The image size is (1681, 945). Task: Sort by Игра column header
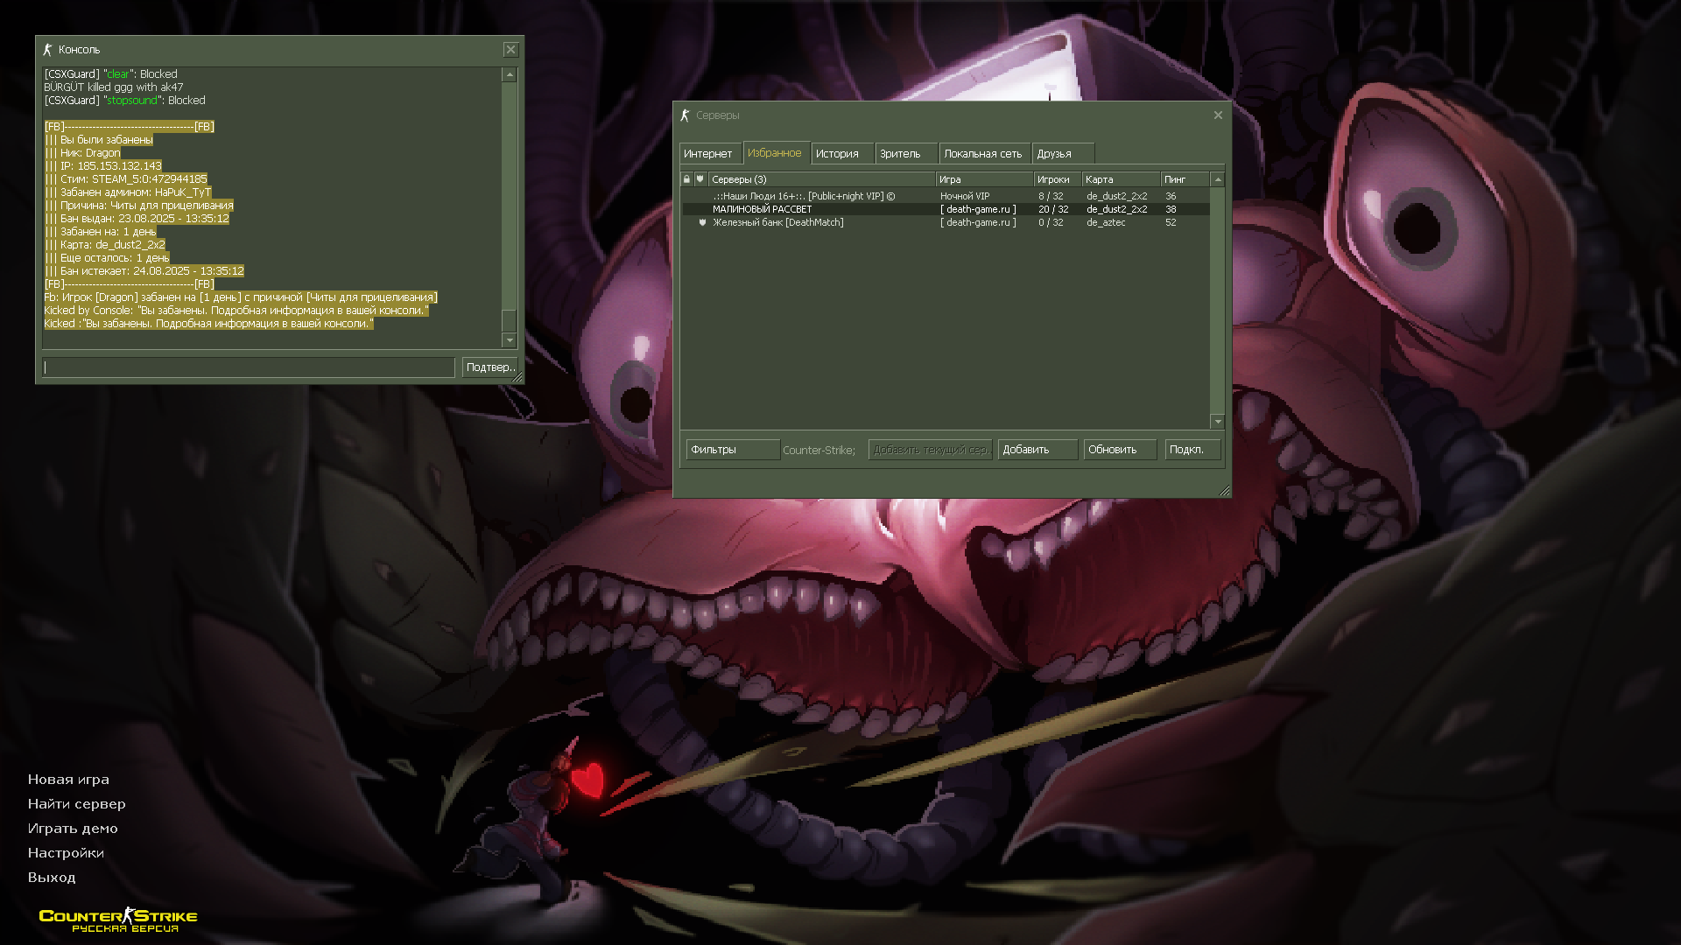click(984, 179)
